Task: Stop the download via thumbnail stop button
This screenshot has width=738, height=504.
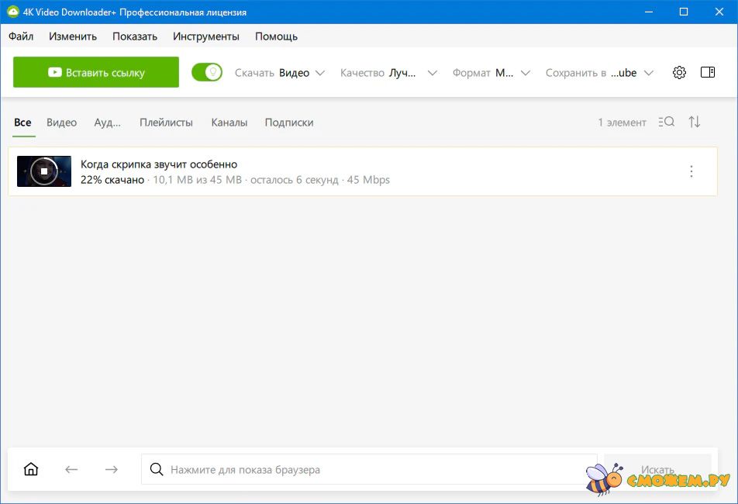Action: [x=44, y=171]
